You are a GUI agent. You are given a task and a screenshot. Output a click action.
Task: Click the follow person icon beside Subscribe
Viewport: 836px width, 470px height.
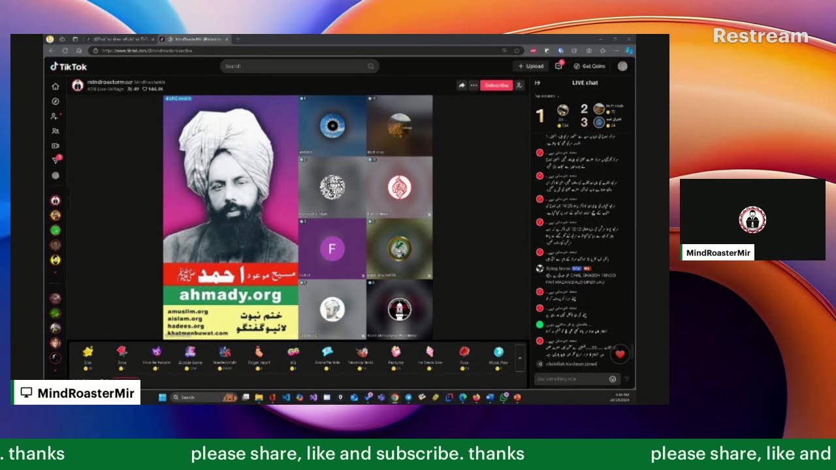coord(519,86)
